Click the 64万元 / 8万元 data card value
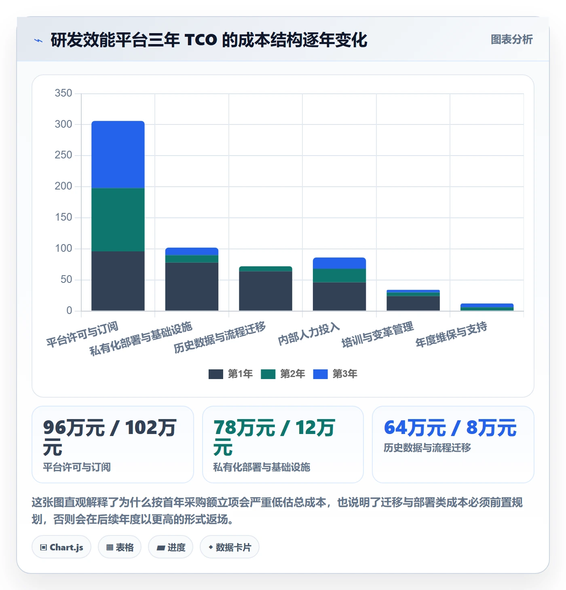This screenshot has width=566, height=590. point(450,428)
